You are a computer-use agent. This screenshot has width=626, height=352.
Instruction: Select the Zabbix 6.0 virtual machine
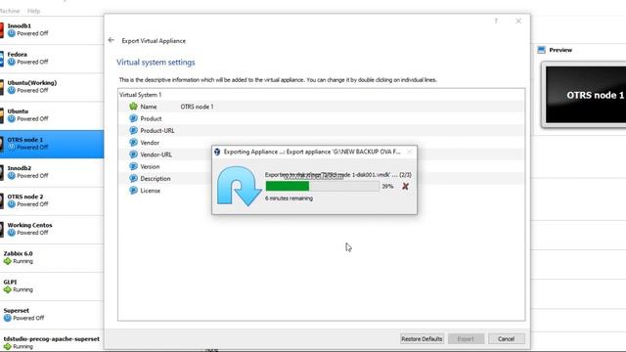[x=52, y=257]
